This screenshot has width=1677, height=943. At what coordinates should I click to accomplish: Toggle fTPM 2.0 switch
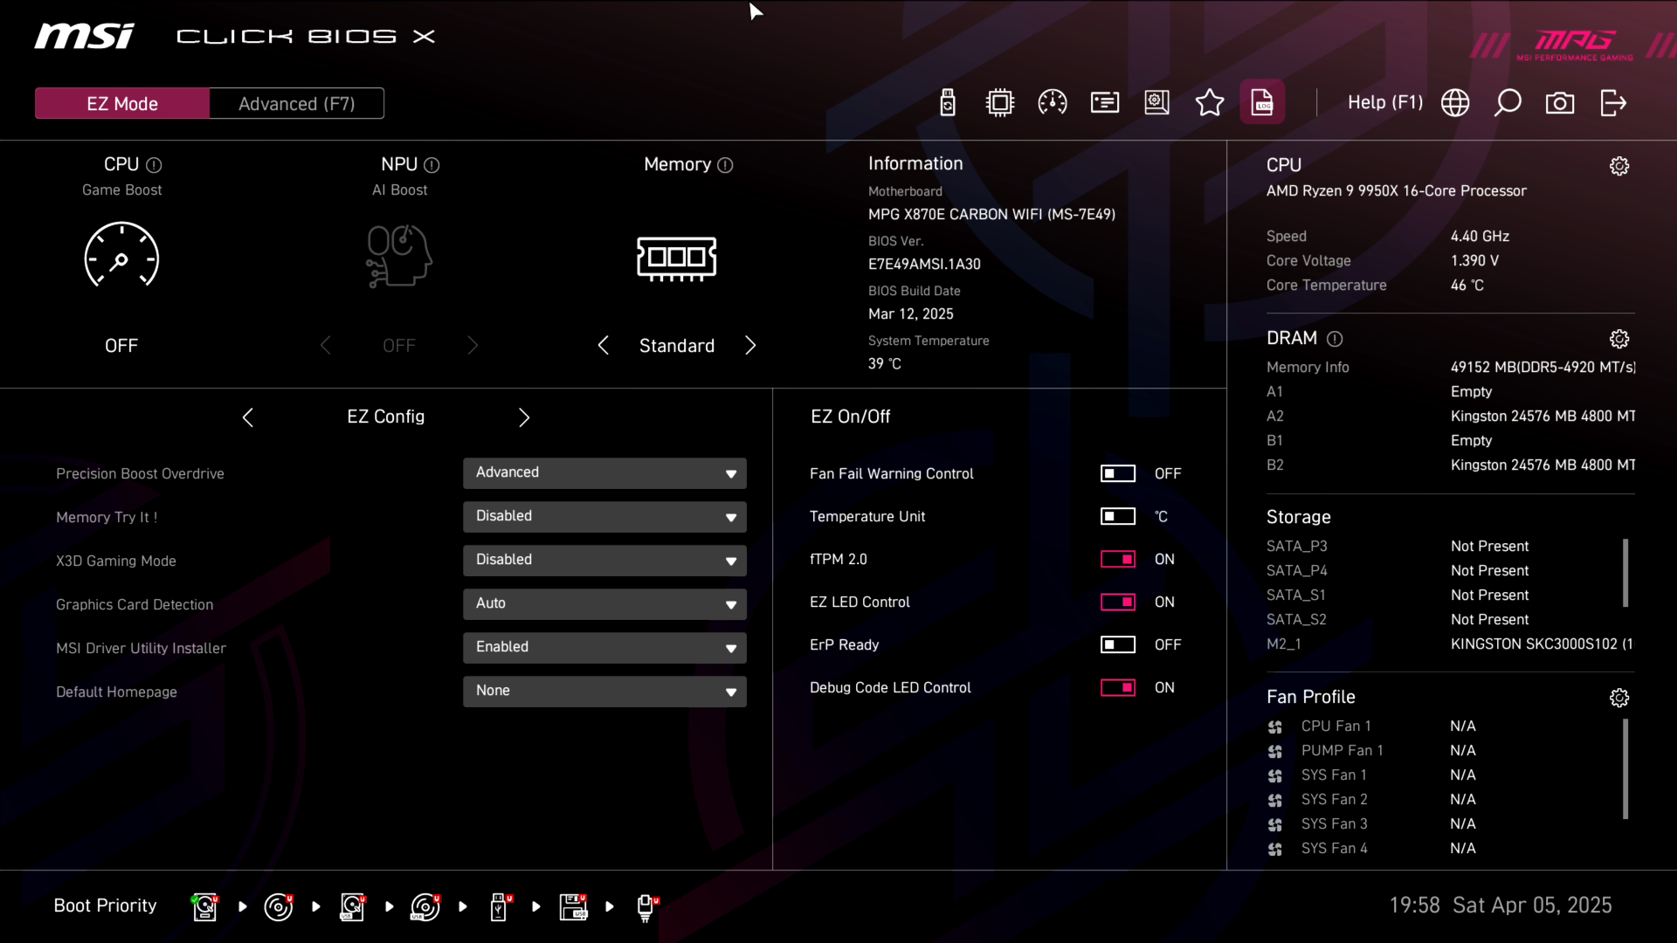click(1118, 559)
